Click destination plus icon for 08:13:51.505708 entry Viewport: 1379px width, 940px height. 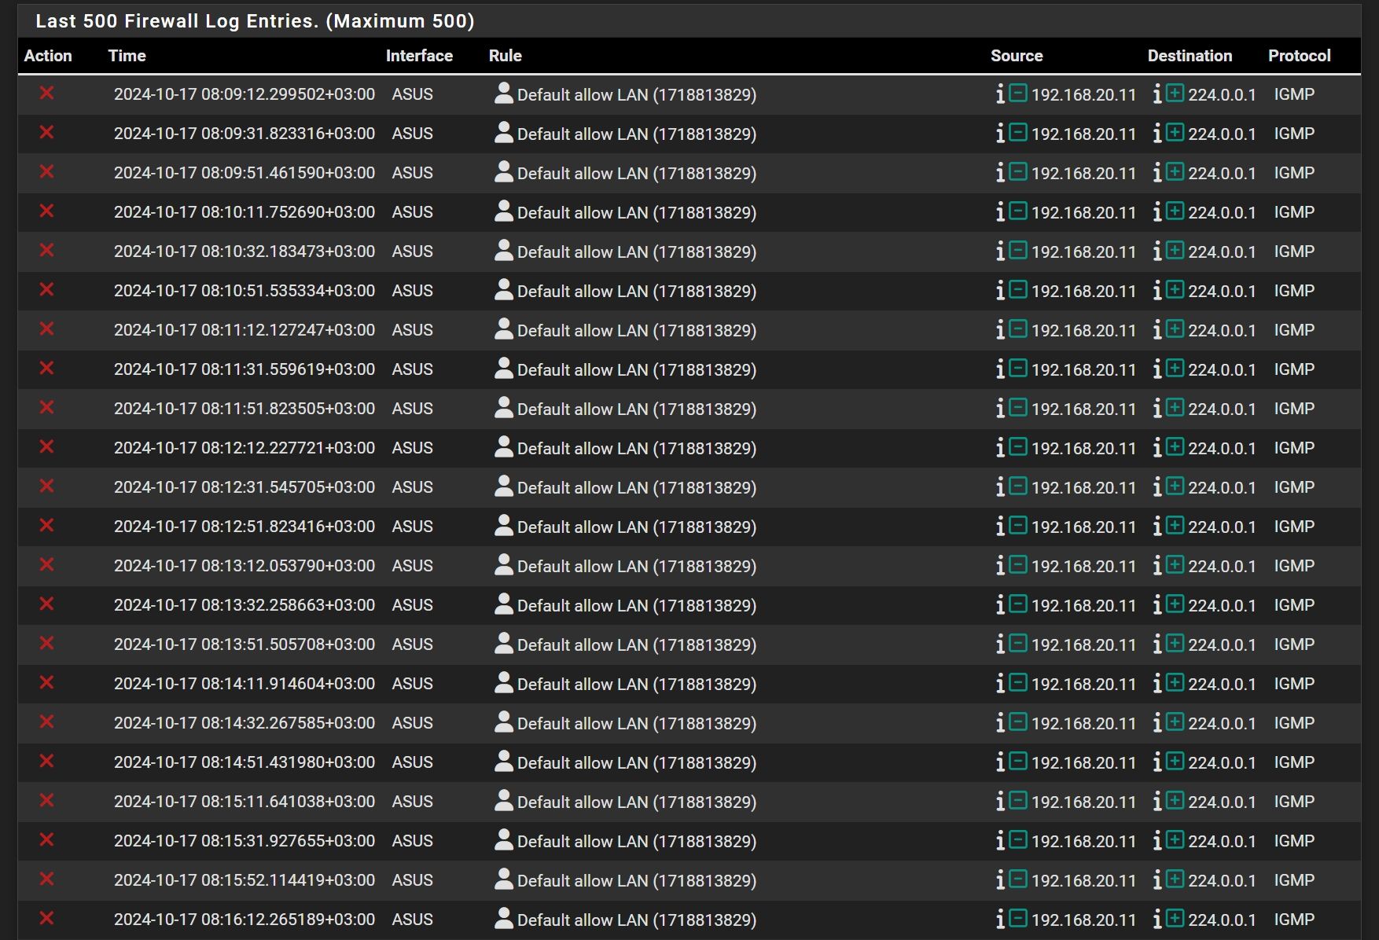tap(1175, 643)
